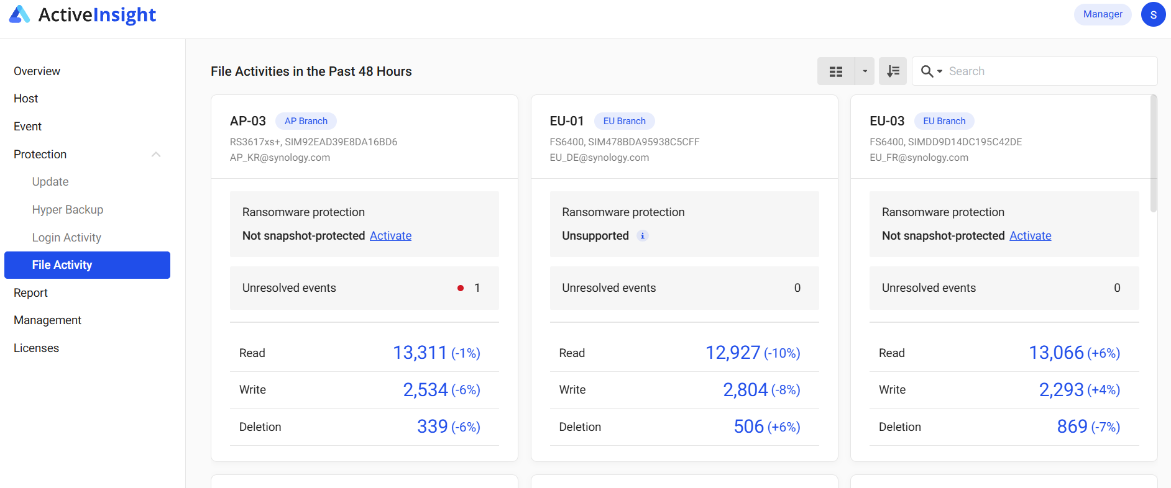Screen dimensions: 1171x488
Task: Click AP-03 Unresolved events row
Action: (364, 288)
